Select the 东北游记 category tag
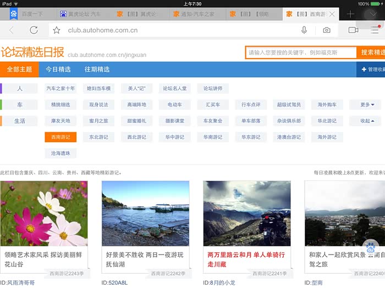385x288 pixels. tap(98, 137)
